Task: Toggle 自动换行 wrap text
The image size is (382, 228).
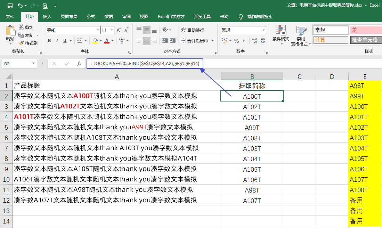Action: (193, 30)
